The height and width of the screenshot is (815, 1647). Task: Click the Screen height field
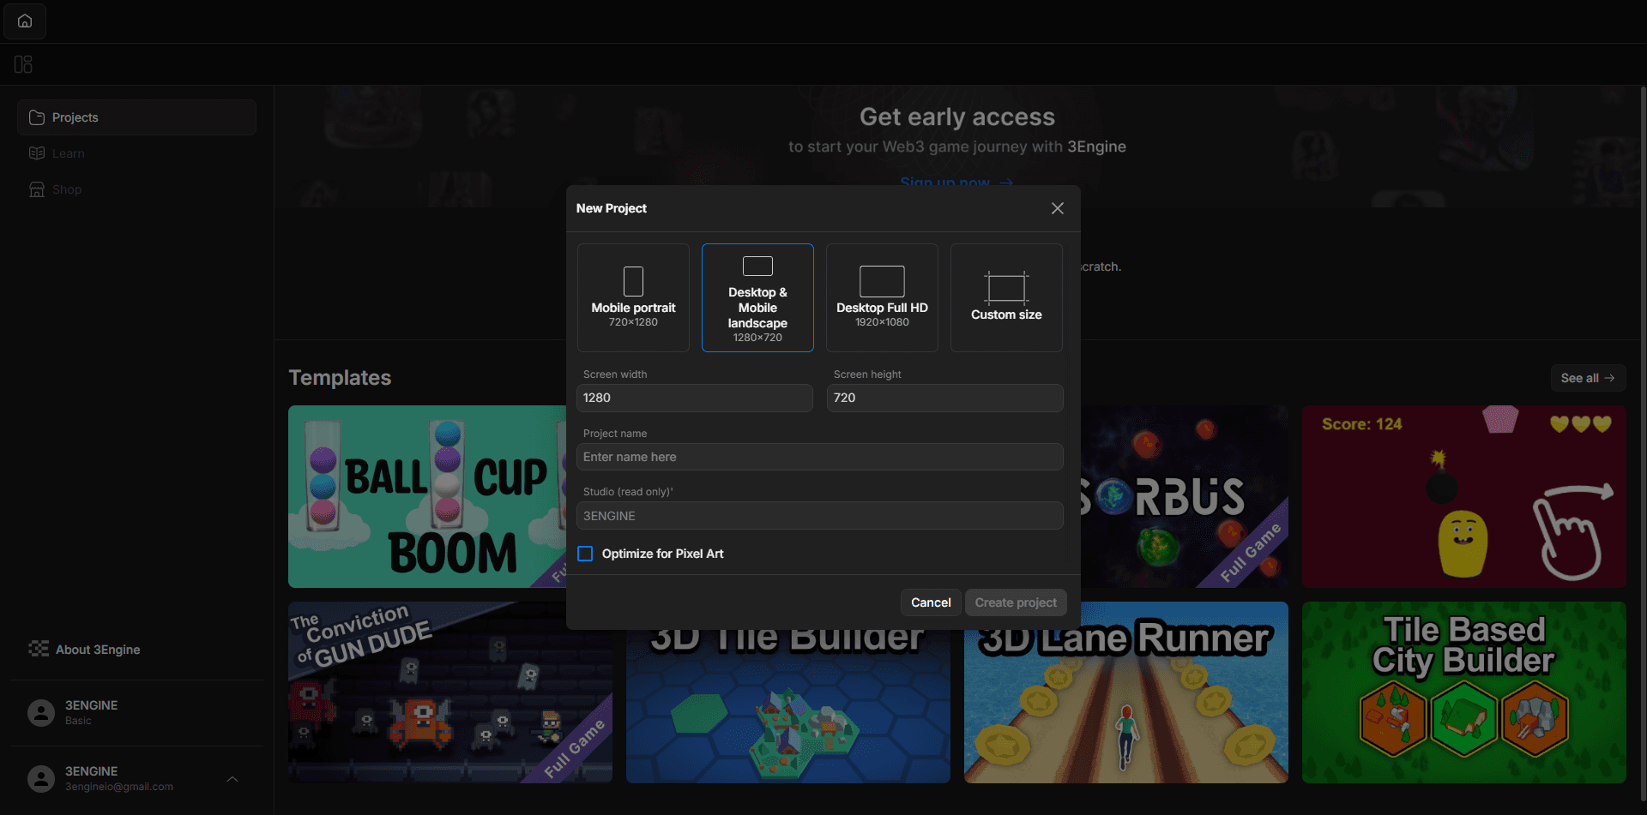pyautogui.click(x=944, y=398)
